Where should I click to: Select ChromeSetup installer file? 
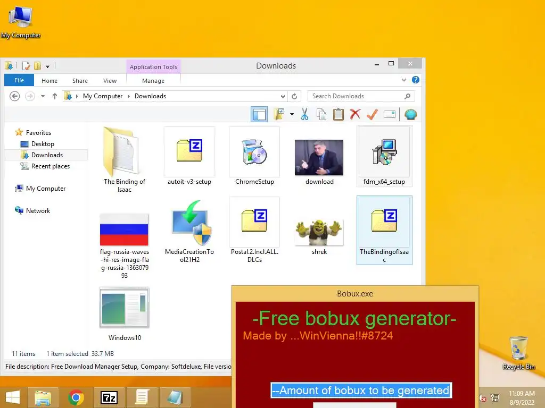tap(254, 156)
